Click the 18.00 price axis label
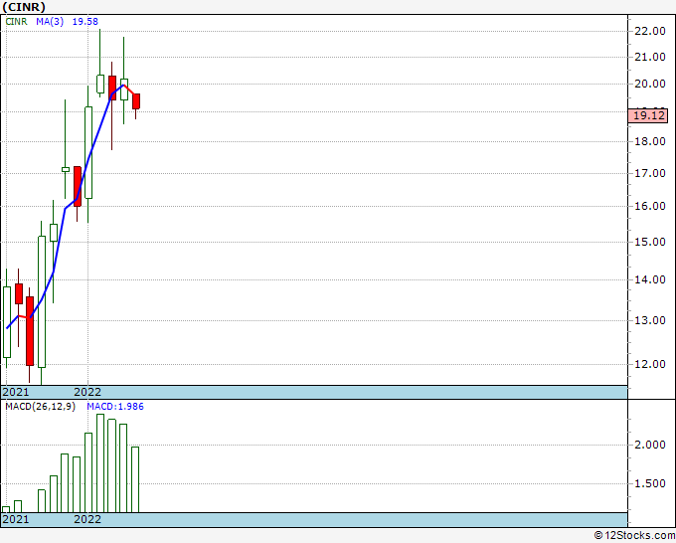The width and height of the screenshot is (676, 543). [x=650, y=141]
